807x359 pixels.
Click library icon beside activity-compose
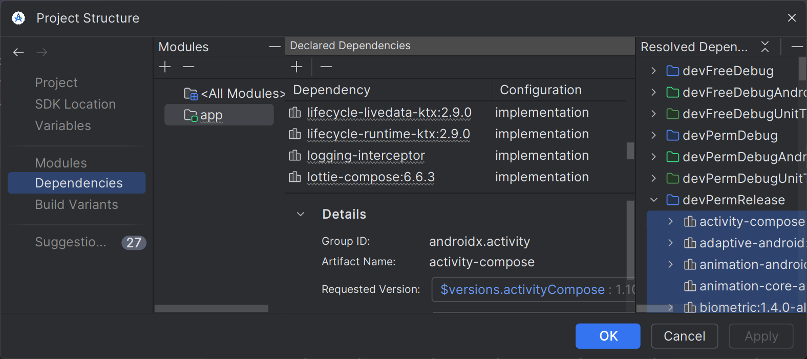(690, 221)
